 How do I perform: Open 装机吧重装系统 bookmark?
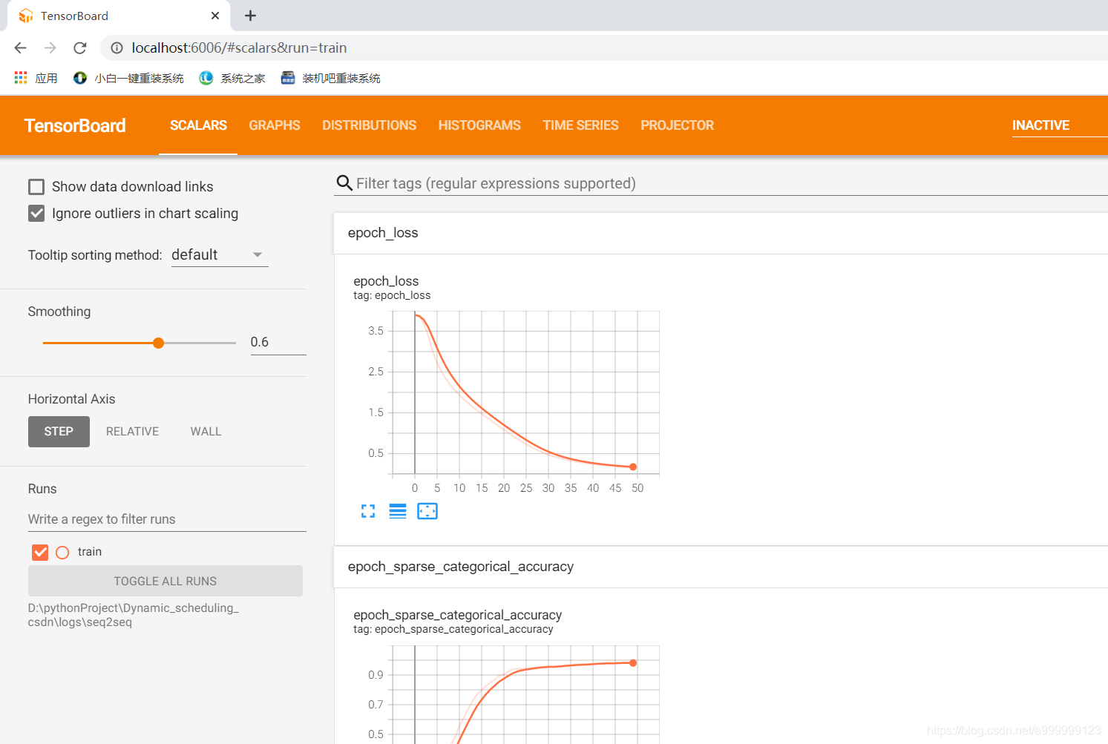tap(330, 78)
